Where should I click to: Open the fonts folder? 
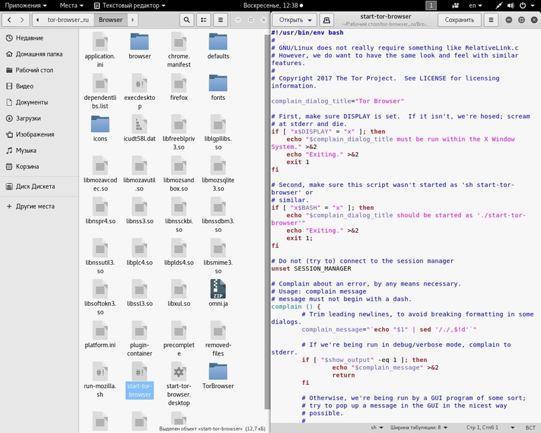218,88
